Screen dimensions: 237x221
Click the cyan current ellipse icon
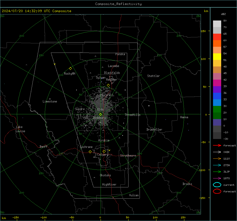217,185
